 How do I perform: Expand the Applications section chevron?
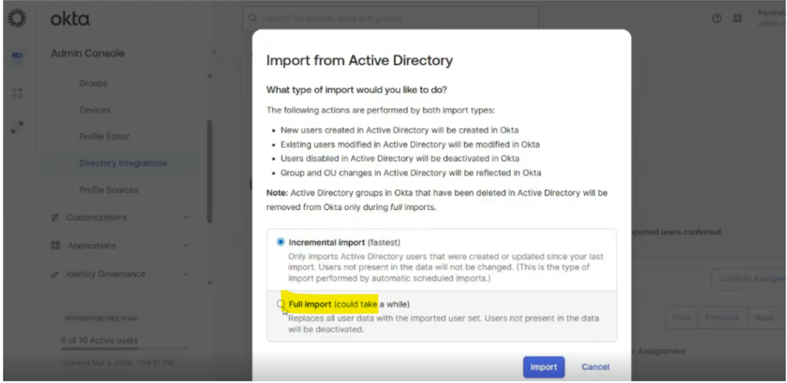186,246
